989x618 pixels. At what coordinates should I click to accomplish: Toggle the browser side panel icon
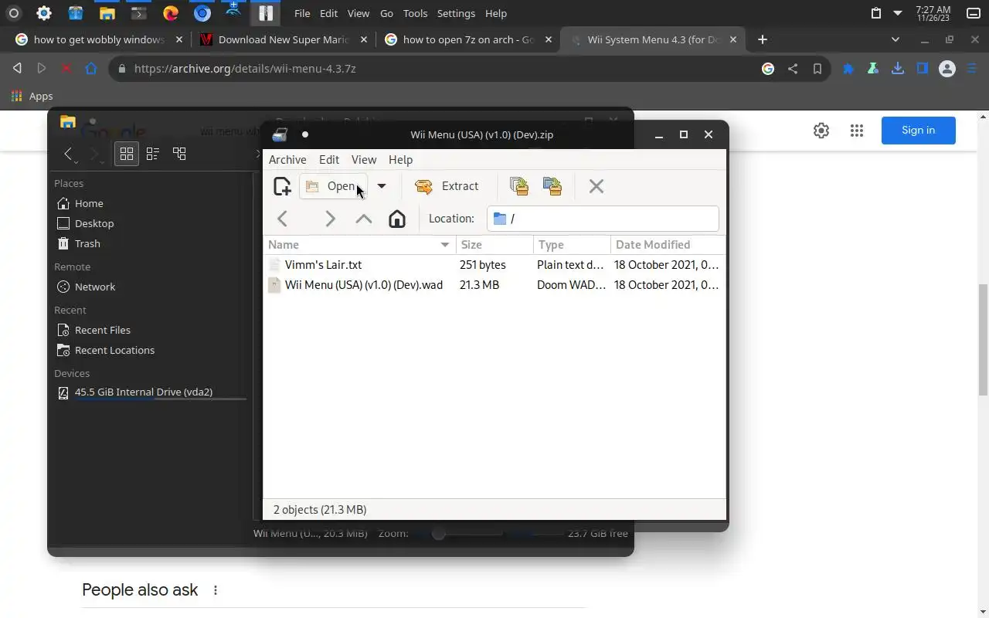pyautogui.click(x=923, y=69)
